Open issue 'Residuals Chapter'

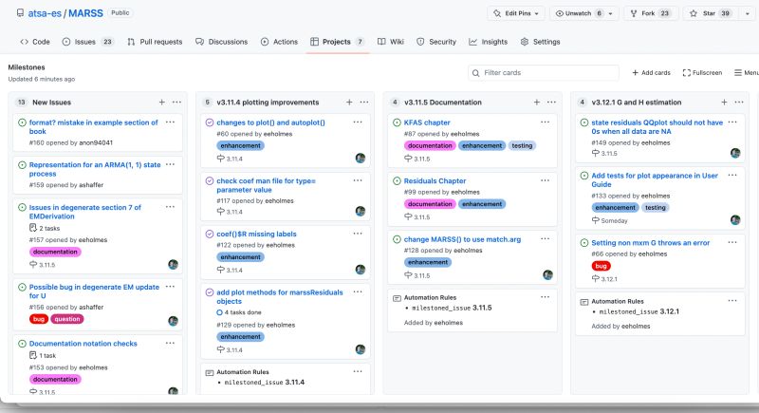point(435,180)
